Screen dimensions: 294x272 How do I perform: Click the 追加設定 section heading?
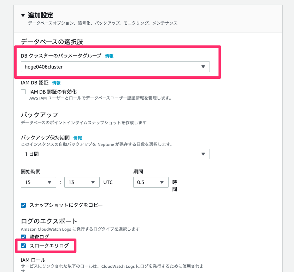pos(41,16)
